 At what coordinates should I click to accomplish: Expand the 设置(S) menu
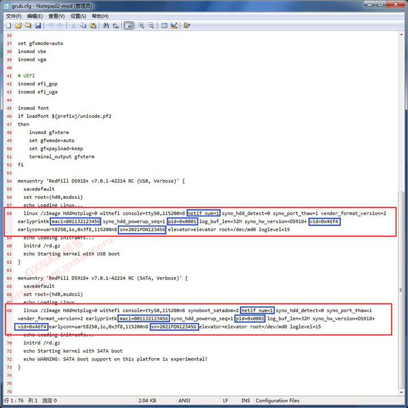point(78,16)
